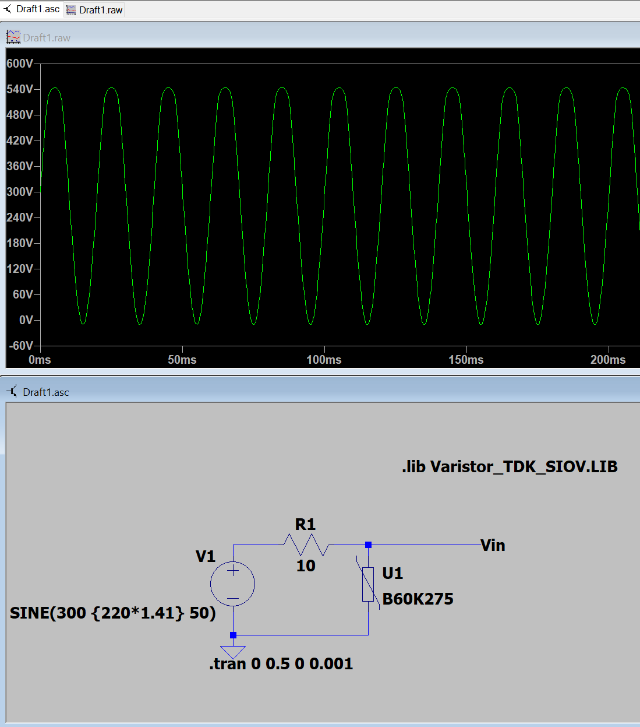Image resolution: width=640 pixels, height=727 pixels.
Task: Switch to the Draft1.asc tab
Action: pyautogui.click(x=32, y=9)
